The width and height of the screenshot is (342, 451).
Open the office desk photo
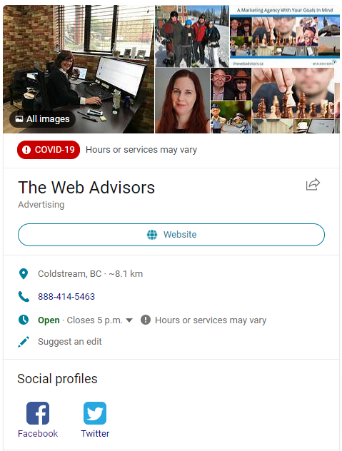tap(79, 69)
